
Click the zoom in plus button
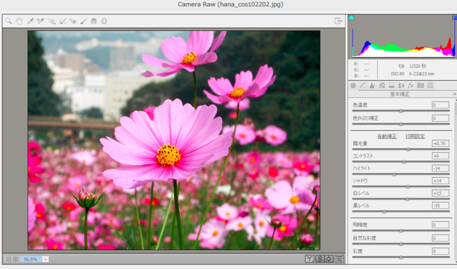point(15,259)
